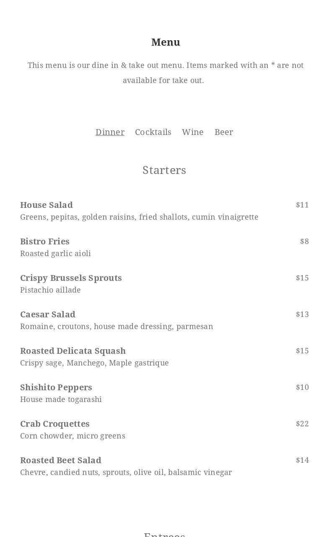Image resolution: width=329 pixels, height=537 pixels.
Task: Choose Crispy Brussels Sprouts title
Action: (x=71, y=278)
